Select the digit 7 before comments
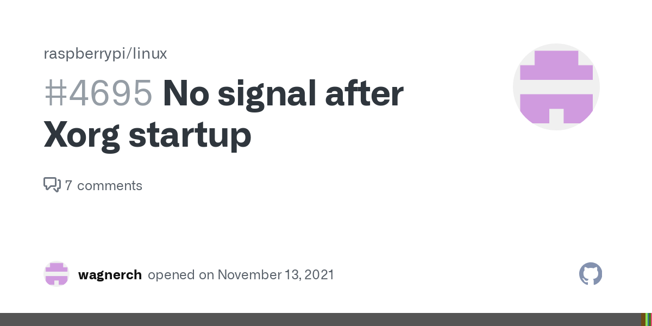Viewport: 652px width, 326px height. pos(68,185)
